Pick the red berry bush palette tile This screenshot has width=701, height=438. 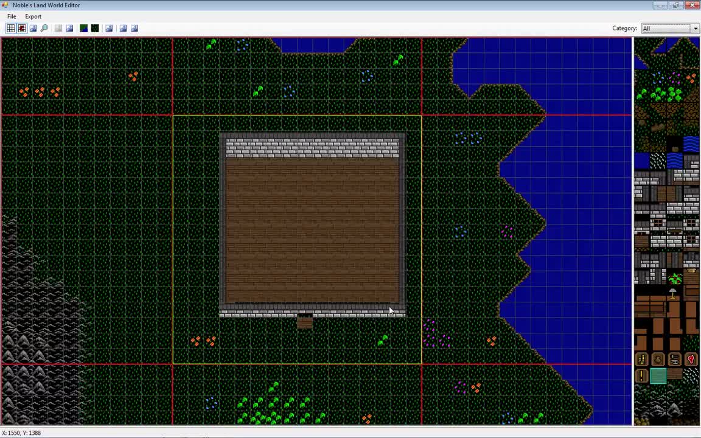[x=675, y=279]
